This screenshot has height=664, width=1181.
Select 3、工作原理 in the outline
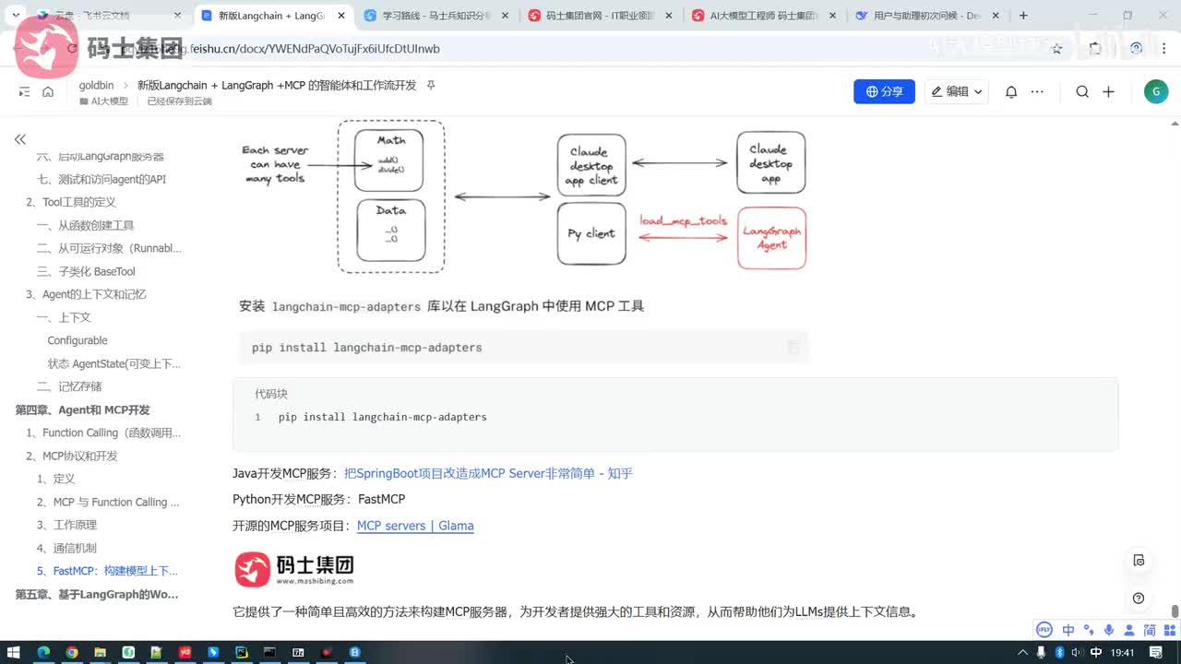coord(66,525)
